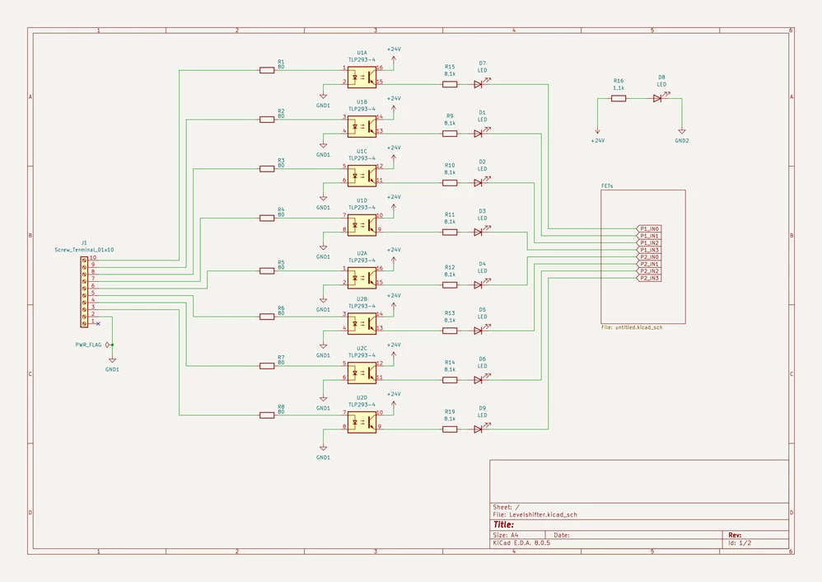Click the FETs hierarchical sheet box

pos(643,256)
